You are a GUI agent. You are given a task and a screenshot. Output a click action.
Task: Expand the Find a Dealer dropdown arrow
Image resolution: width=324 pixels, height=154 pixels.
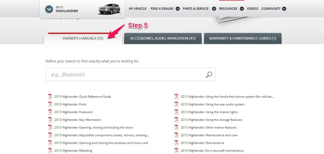tap(178, 9)
